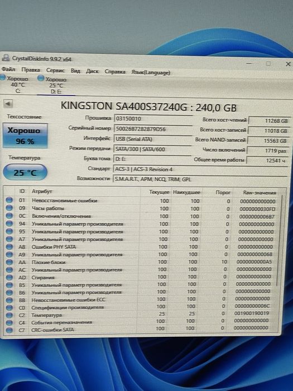Click status dot for BB Невосстановимые ошибки ECC
Screen dimensions: 293x391
click(x=9, y=300)
